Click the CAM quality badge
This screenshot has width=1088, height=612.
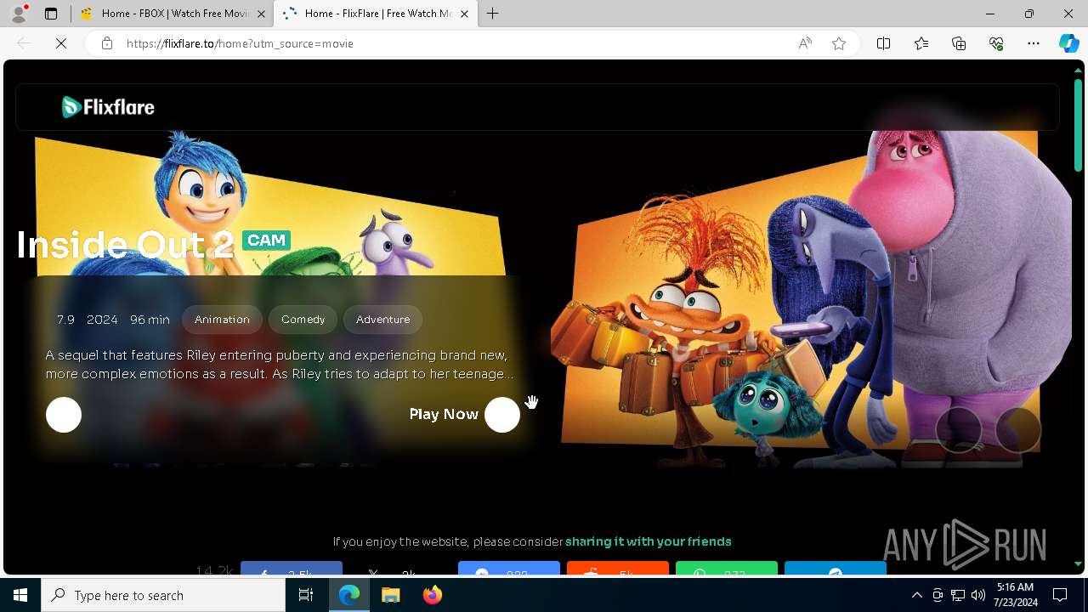pos(266,241)
